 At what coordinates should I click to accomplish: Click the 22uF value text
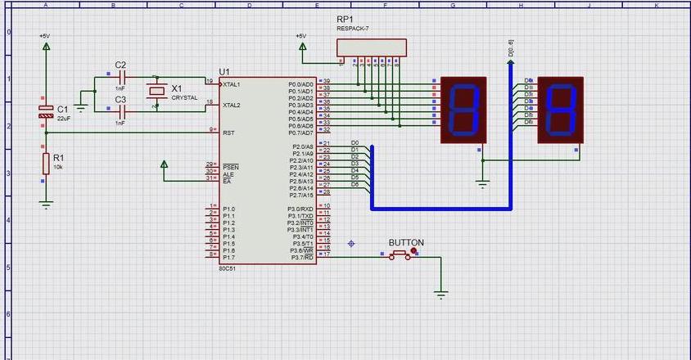[64, 119]
